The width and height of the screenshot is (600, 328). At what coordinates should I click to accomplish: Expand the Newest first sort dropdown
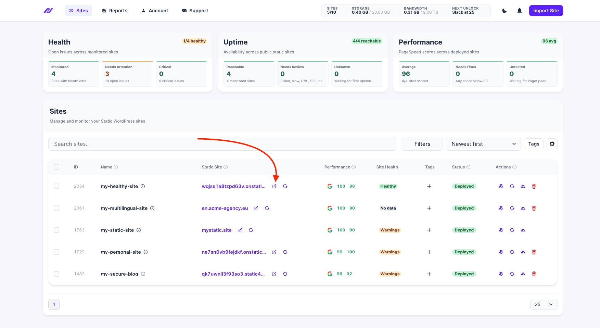coord(483,144)
